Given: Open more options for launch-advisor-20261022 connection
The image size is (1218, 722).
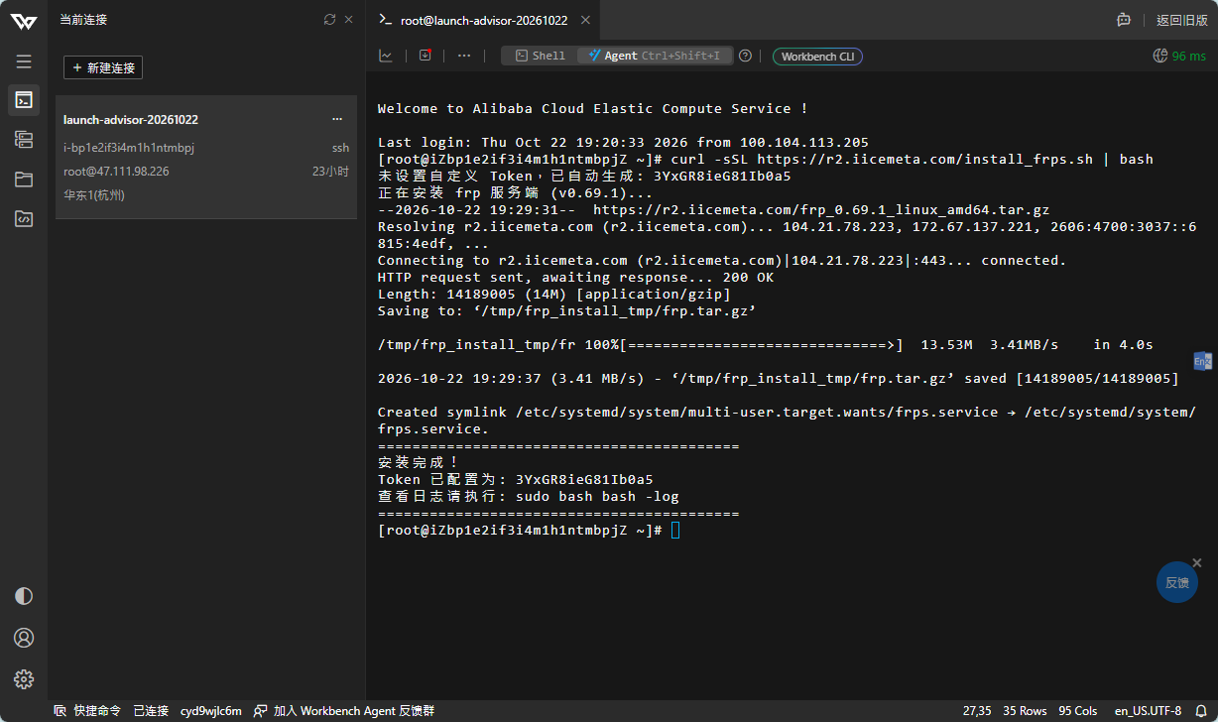Looking at the screenshot, I should click(x=337, y=119).
